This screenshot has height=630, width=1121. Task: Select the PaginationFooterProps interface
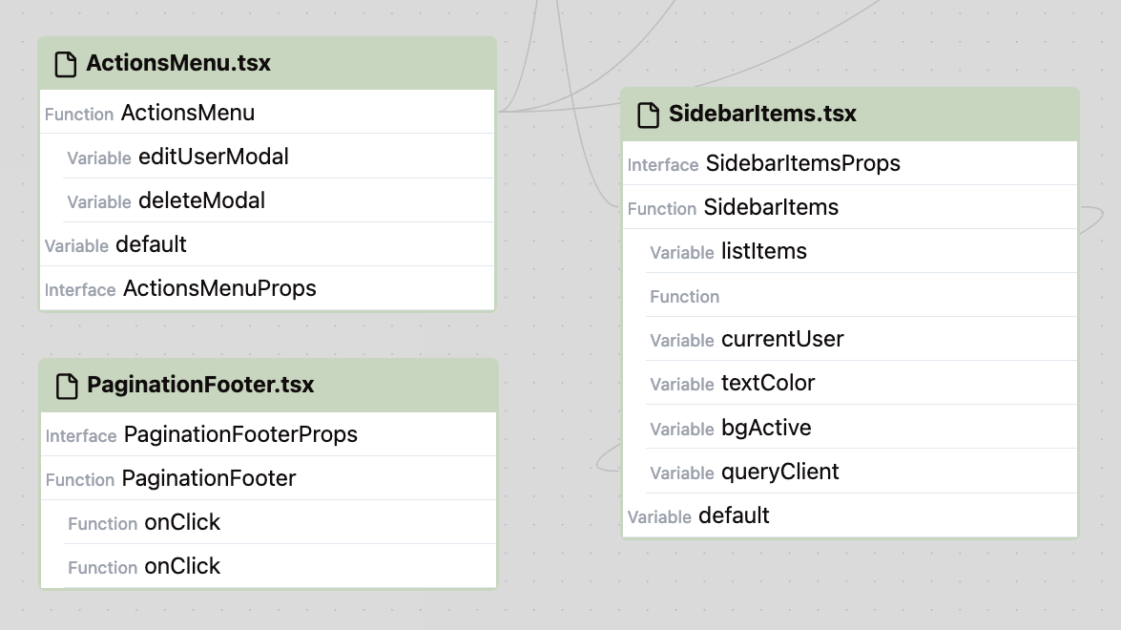pyautogui.click(x=240, y=434)
